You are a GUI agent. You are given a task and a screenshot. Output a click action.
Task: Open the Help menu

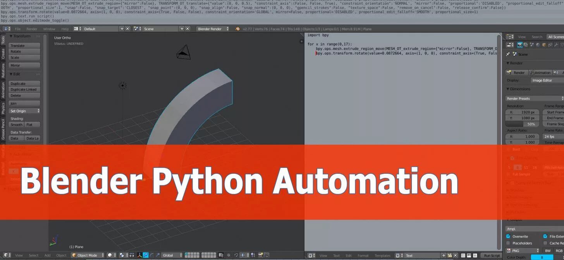coord(65,29)
